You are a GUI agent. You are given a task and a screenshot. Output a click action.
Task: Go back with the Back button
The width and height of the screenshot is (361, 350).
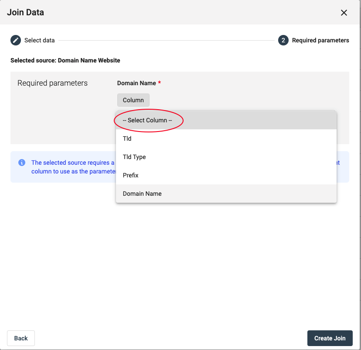pos(21,338)
